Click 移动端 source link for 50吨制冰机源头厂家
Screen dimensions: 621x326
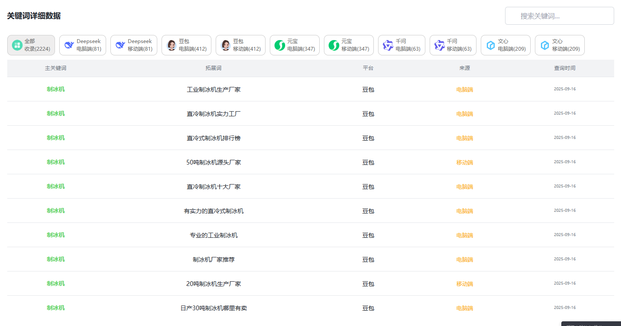pos(465,162)
